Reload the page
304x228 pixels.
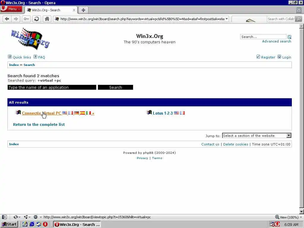37,19
